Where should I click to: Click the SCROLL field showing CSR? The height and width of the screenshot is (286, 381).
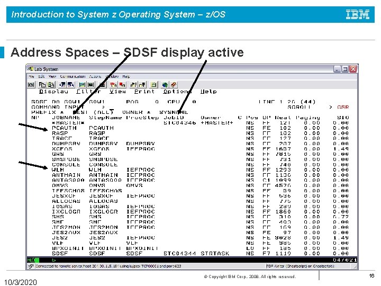(343, 107)
